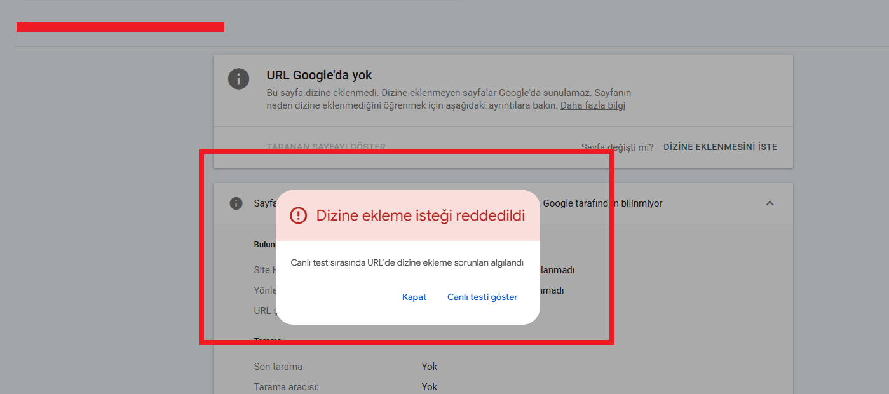Click the Tarama aracısı: label
This screenshot has height=394, width=889.
[286, 387]
